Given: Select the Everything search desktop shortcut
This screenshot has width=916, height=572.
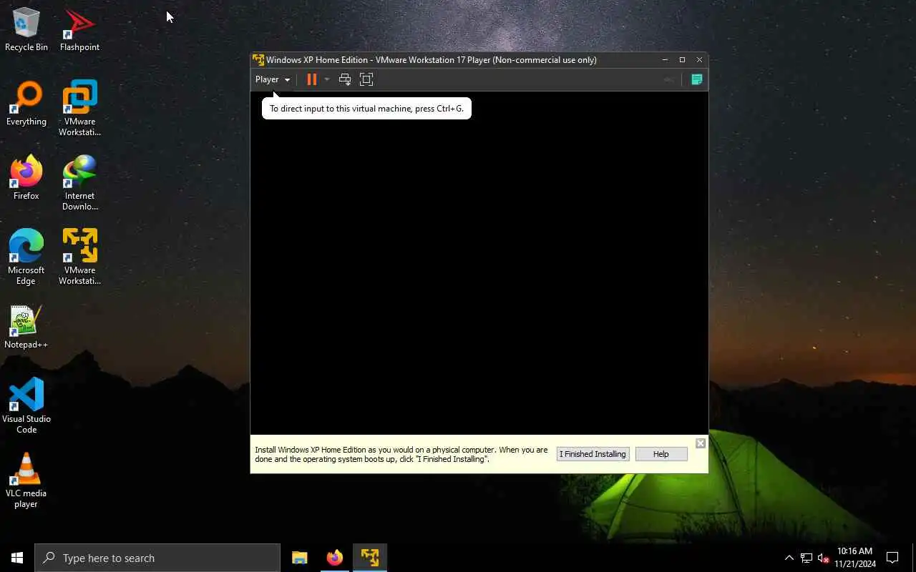Looking at the screenshot, I should (x=26, y=104).
